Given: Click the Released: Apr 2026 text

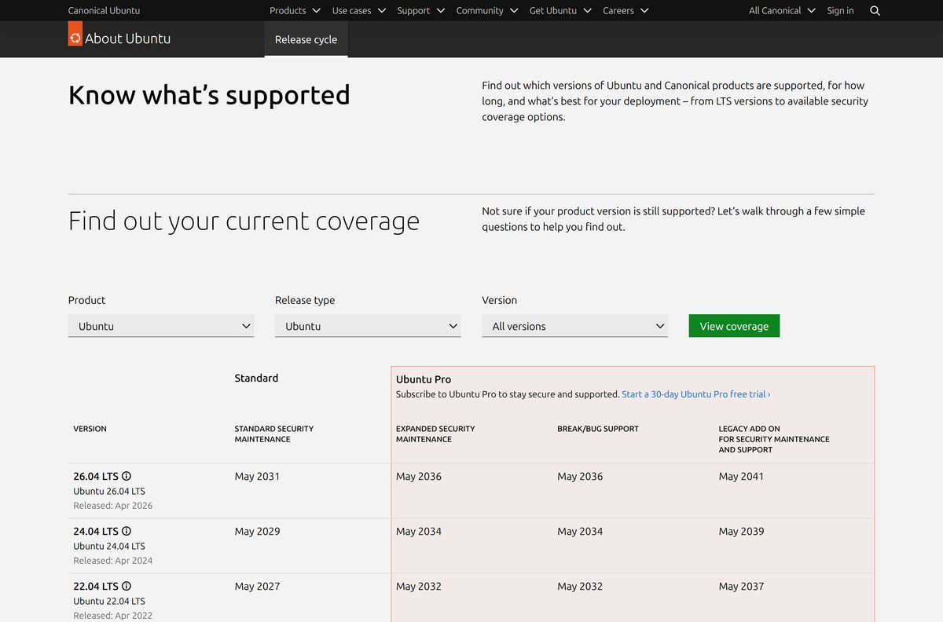Looking at the screenshot, I should pyautogui.click(x=113, y=506).
